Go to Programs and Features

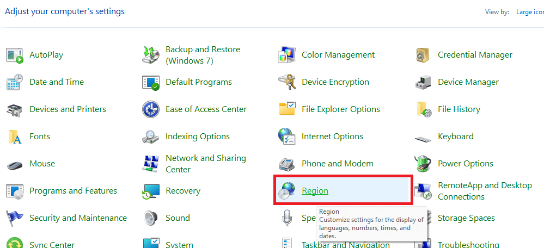(73, 191)
